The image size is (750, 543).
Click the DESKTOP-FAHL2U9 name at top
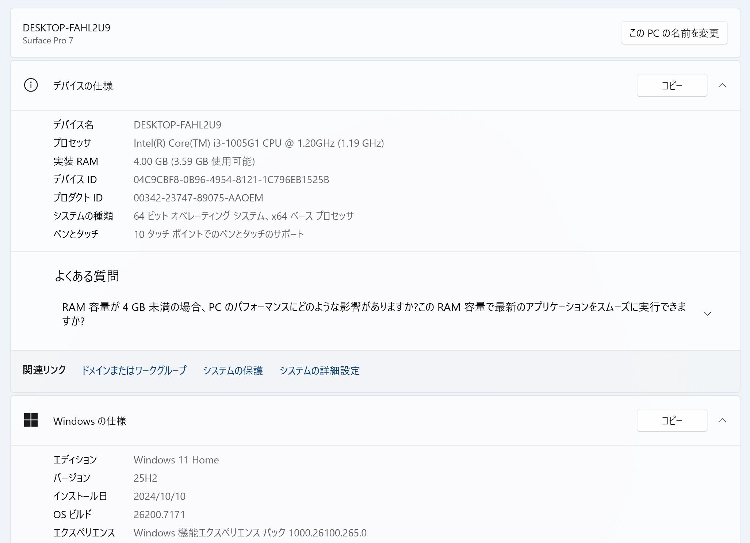66,28
